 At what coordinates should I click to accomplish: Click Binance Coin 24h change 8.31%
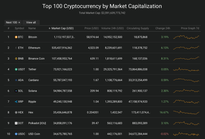(x=165, y=59)
